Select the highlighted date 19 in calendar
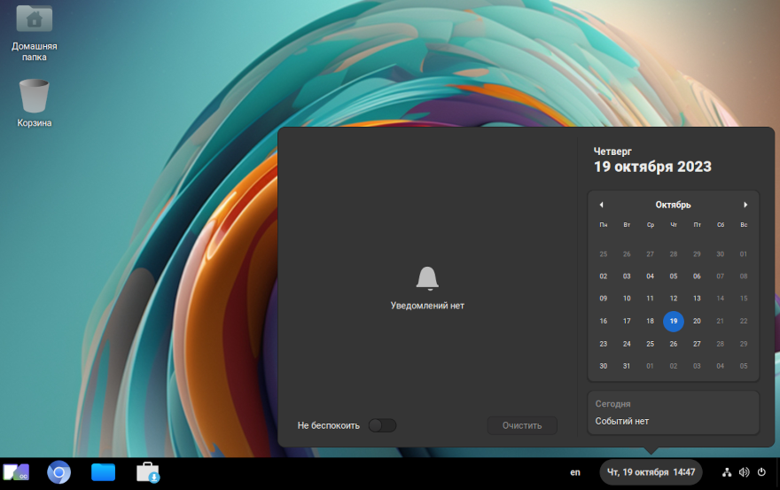Image resolution: width=780 pixels, height=490 pixels. click(674, 321)
